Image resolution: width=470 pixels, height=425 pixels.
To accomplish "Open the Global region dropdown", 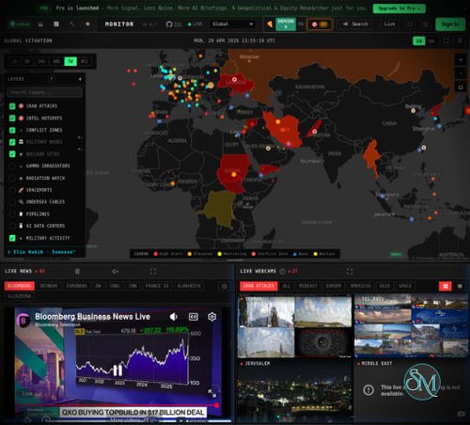I will 232,24.
